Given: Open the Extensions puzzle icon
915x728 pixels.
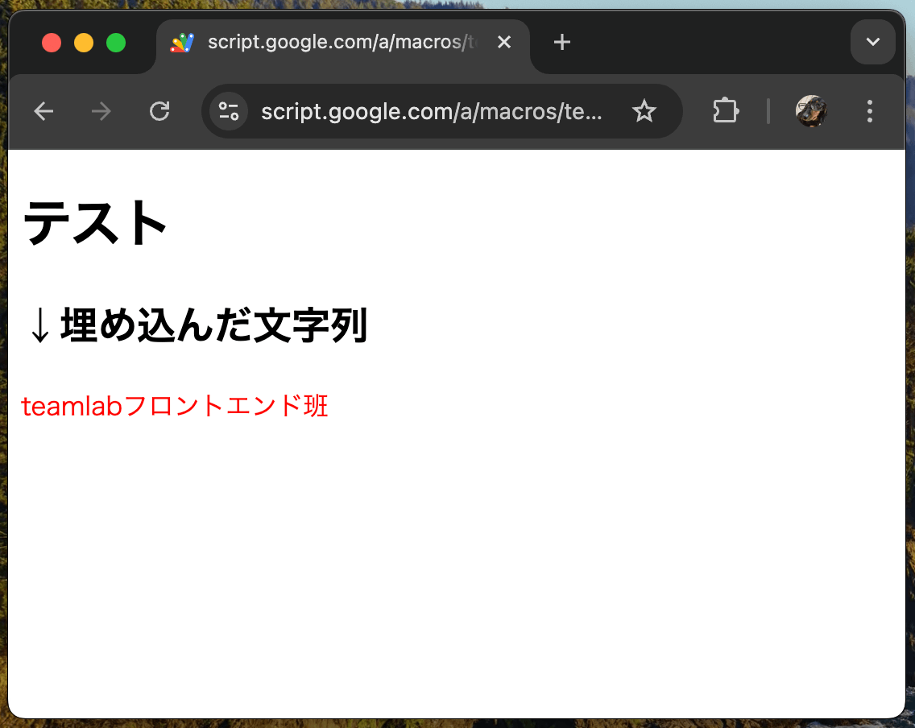Looking at the screenshot, I should 726,111.
